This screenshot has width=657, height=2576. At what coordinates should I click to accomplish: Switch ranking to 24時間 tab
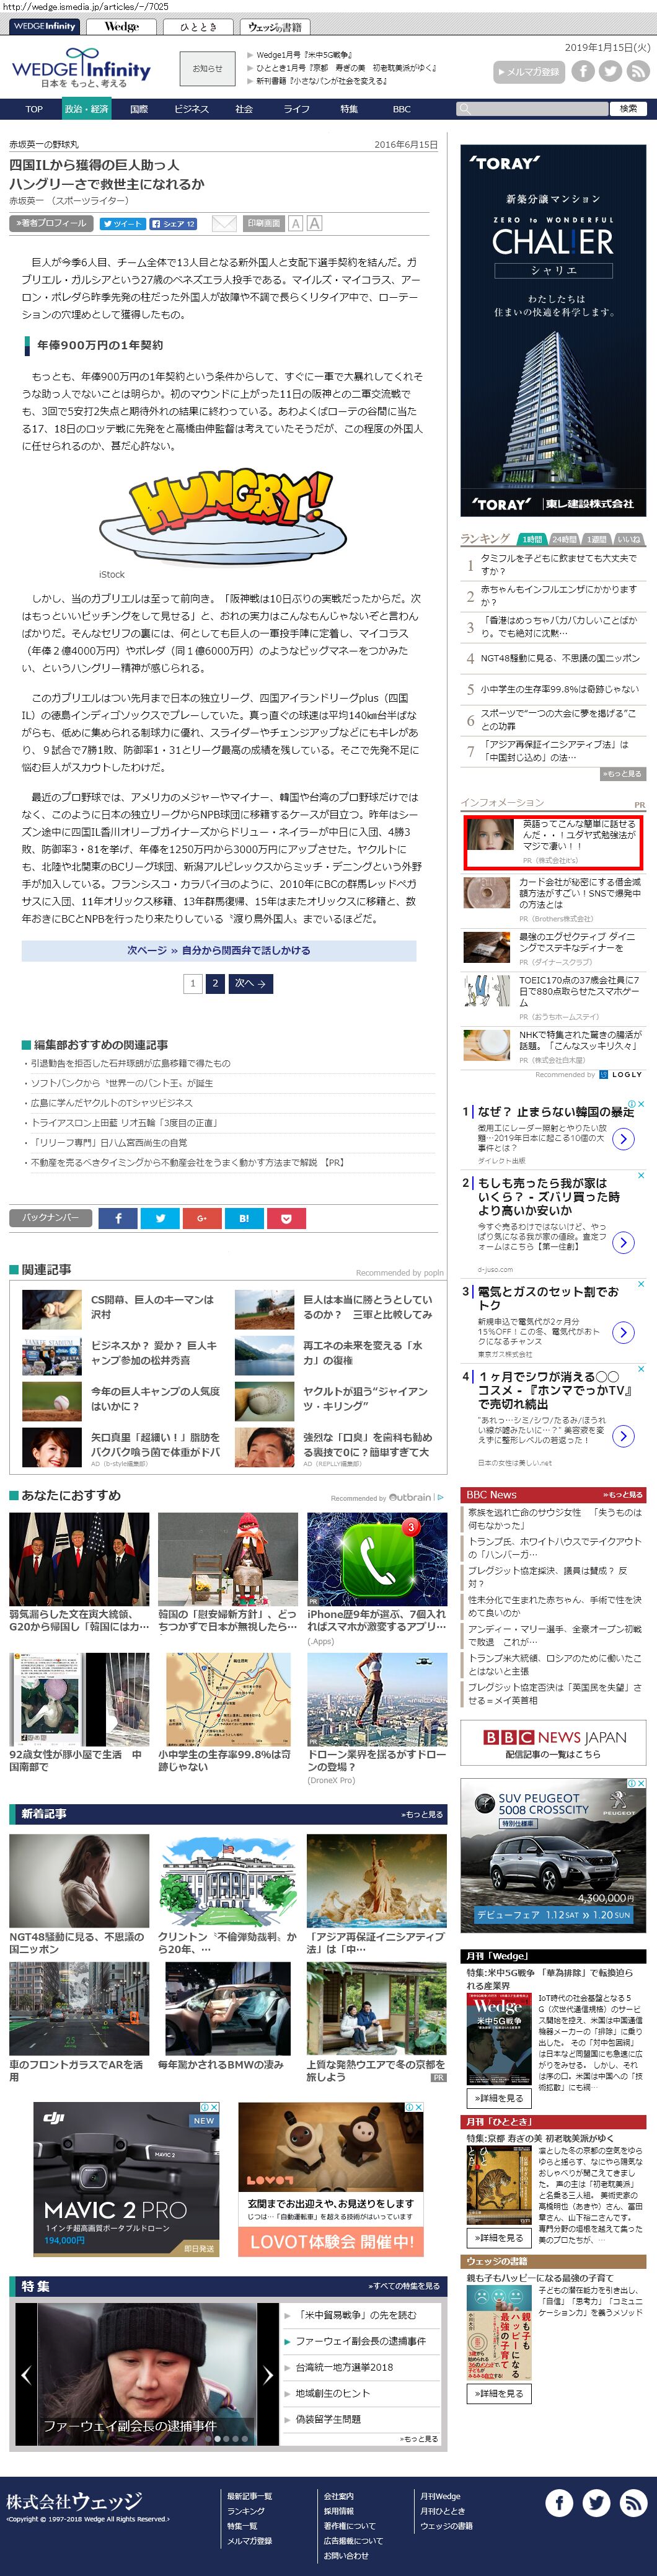(564, 539)
